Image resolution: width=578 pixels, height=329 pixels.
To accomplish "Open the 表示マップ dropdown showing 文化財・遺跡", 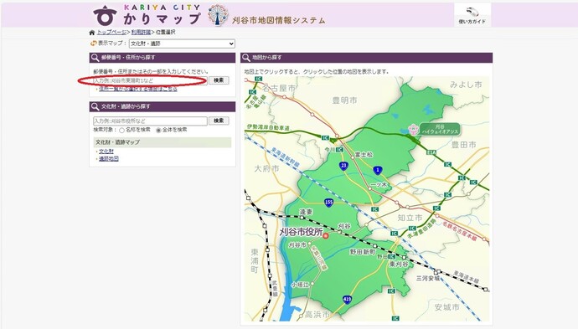I will click(x=182, y=44).
